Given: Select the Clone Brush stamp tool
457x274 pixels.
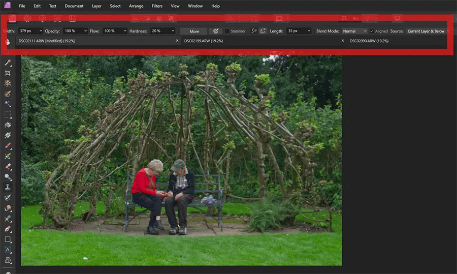Looking at the screenshot, I should 8,187.
